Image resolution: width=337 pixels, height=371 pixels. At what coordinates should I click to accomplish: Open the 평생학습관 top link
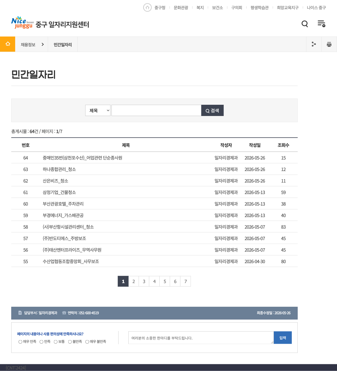(x=259, y=8)
